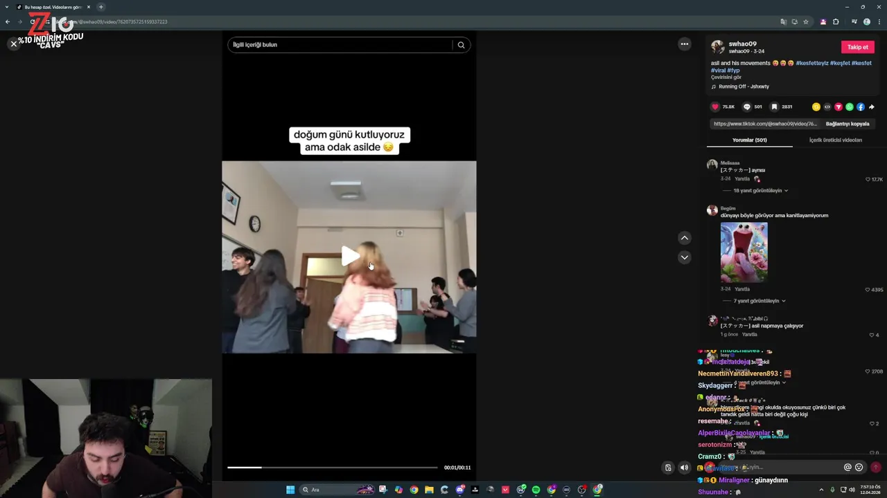
Task: Open new browser tab with plus
Action: [101, 7]
